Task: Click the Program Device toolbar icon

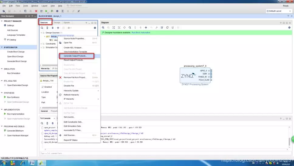Action: point(52,11)
